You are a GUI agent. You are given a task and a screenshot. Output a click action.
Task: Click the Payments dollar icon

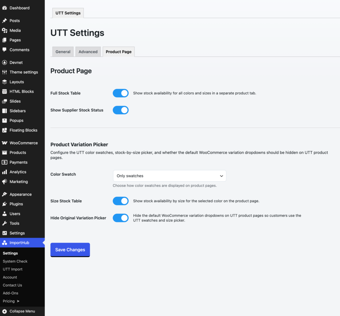coord(5,162)
